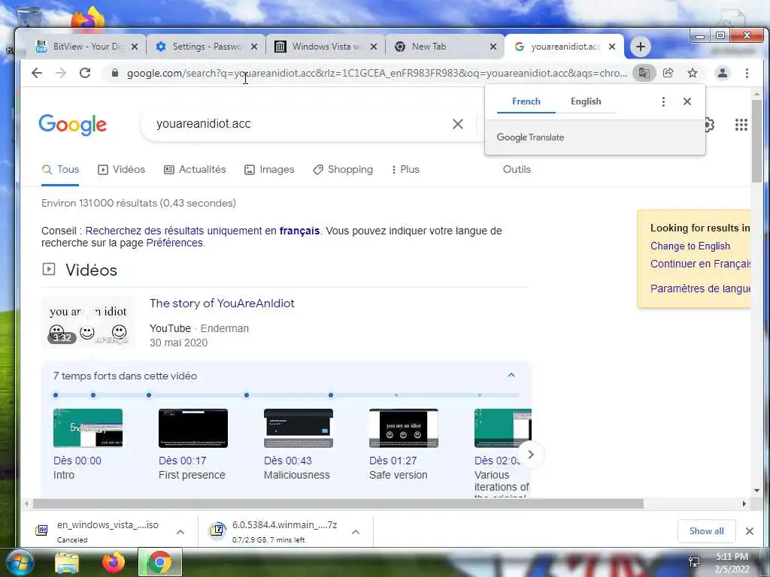Screen dimensions: 770x577
Task: Open a new tab with the plus button
Action: [641, 47]
